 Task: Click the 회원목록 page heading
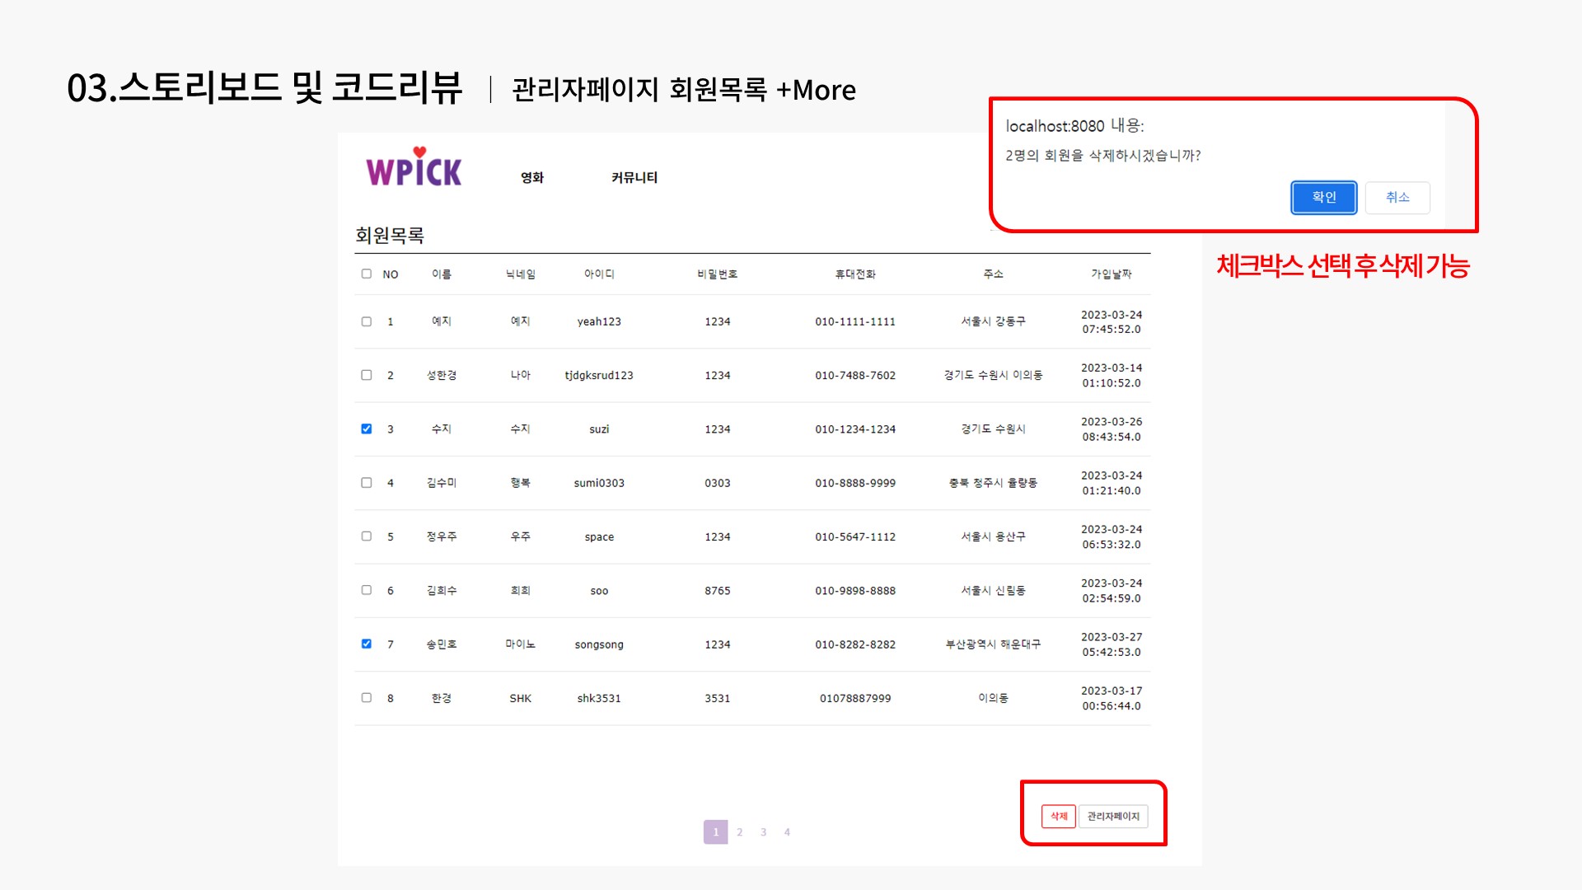387,237
